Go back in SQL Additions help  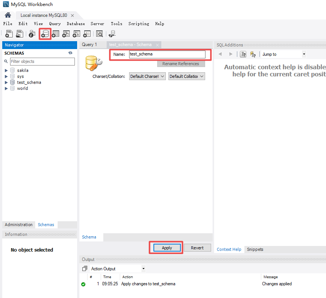click(x=220, y=54)
